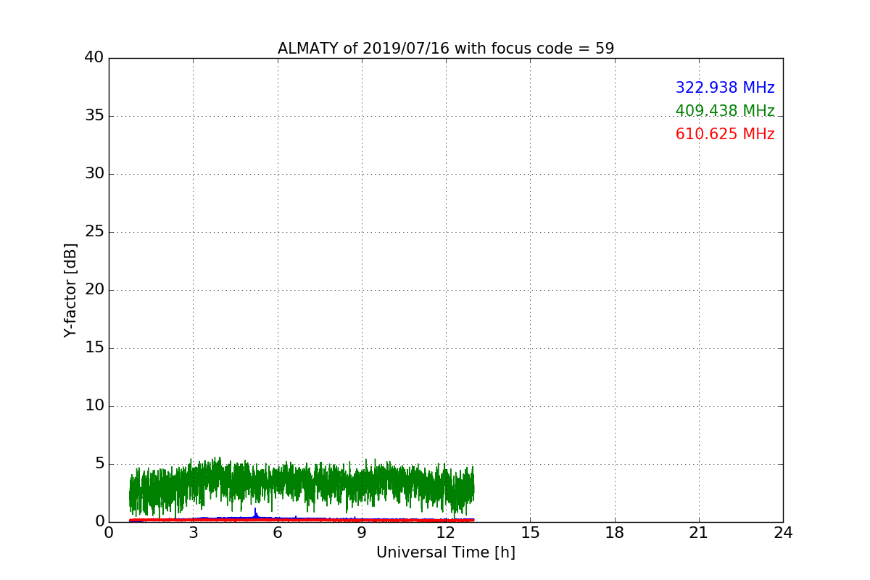
Task: Click x-axis tick label 15
Action: tap(530, 533)
